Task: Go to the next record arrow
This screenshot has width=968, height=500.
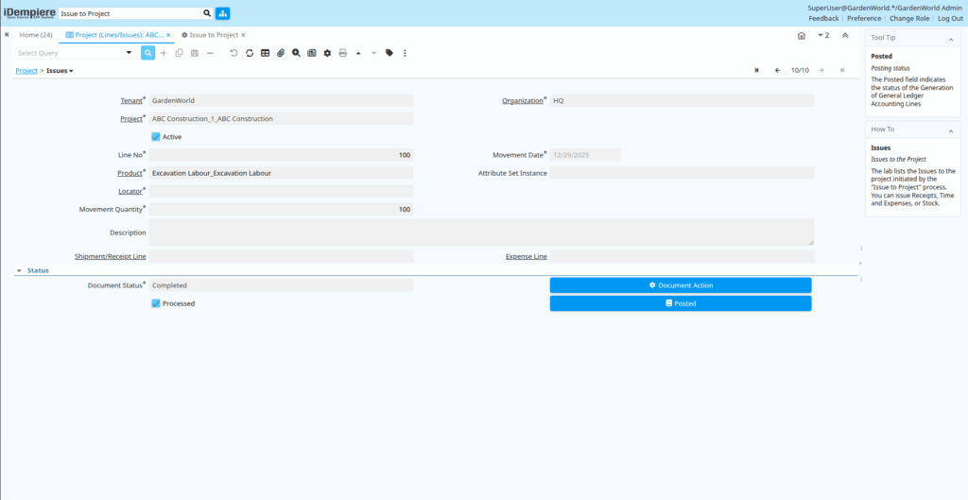Action: pos(821,70)
